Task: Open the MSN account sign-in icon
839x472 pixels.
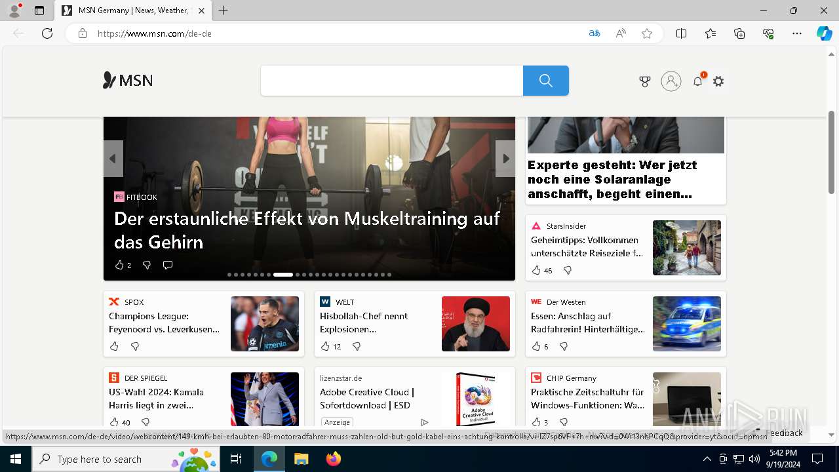Action: pyautogui.click(x=671, y=81)
